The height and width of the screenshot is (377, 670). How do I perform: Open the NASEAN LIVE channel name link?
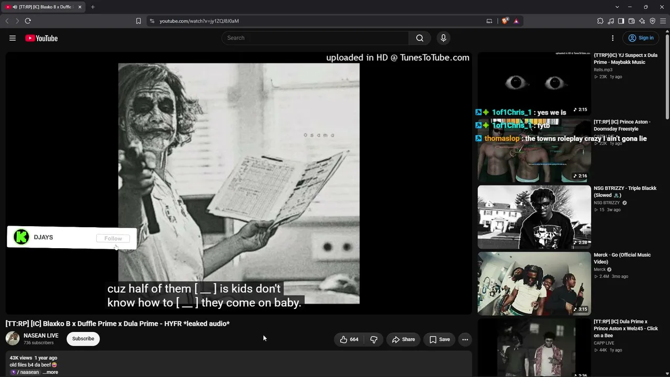(41, 336)
